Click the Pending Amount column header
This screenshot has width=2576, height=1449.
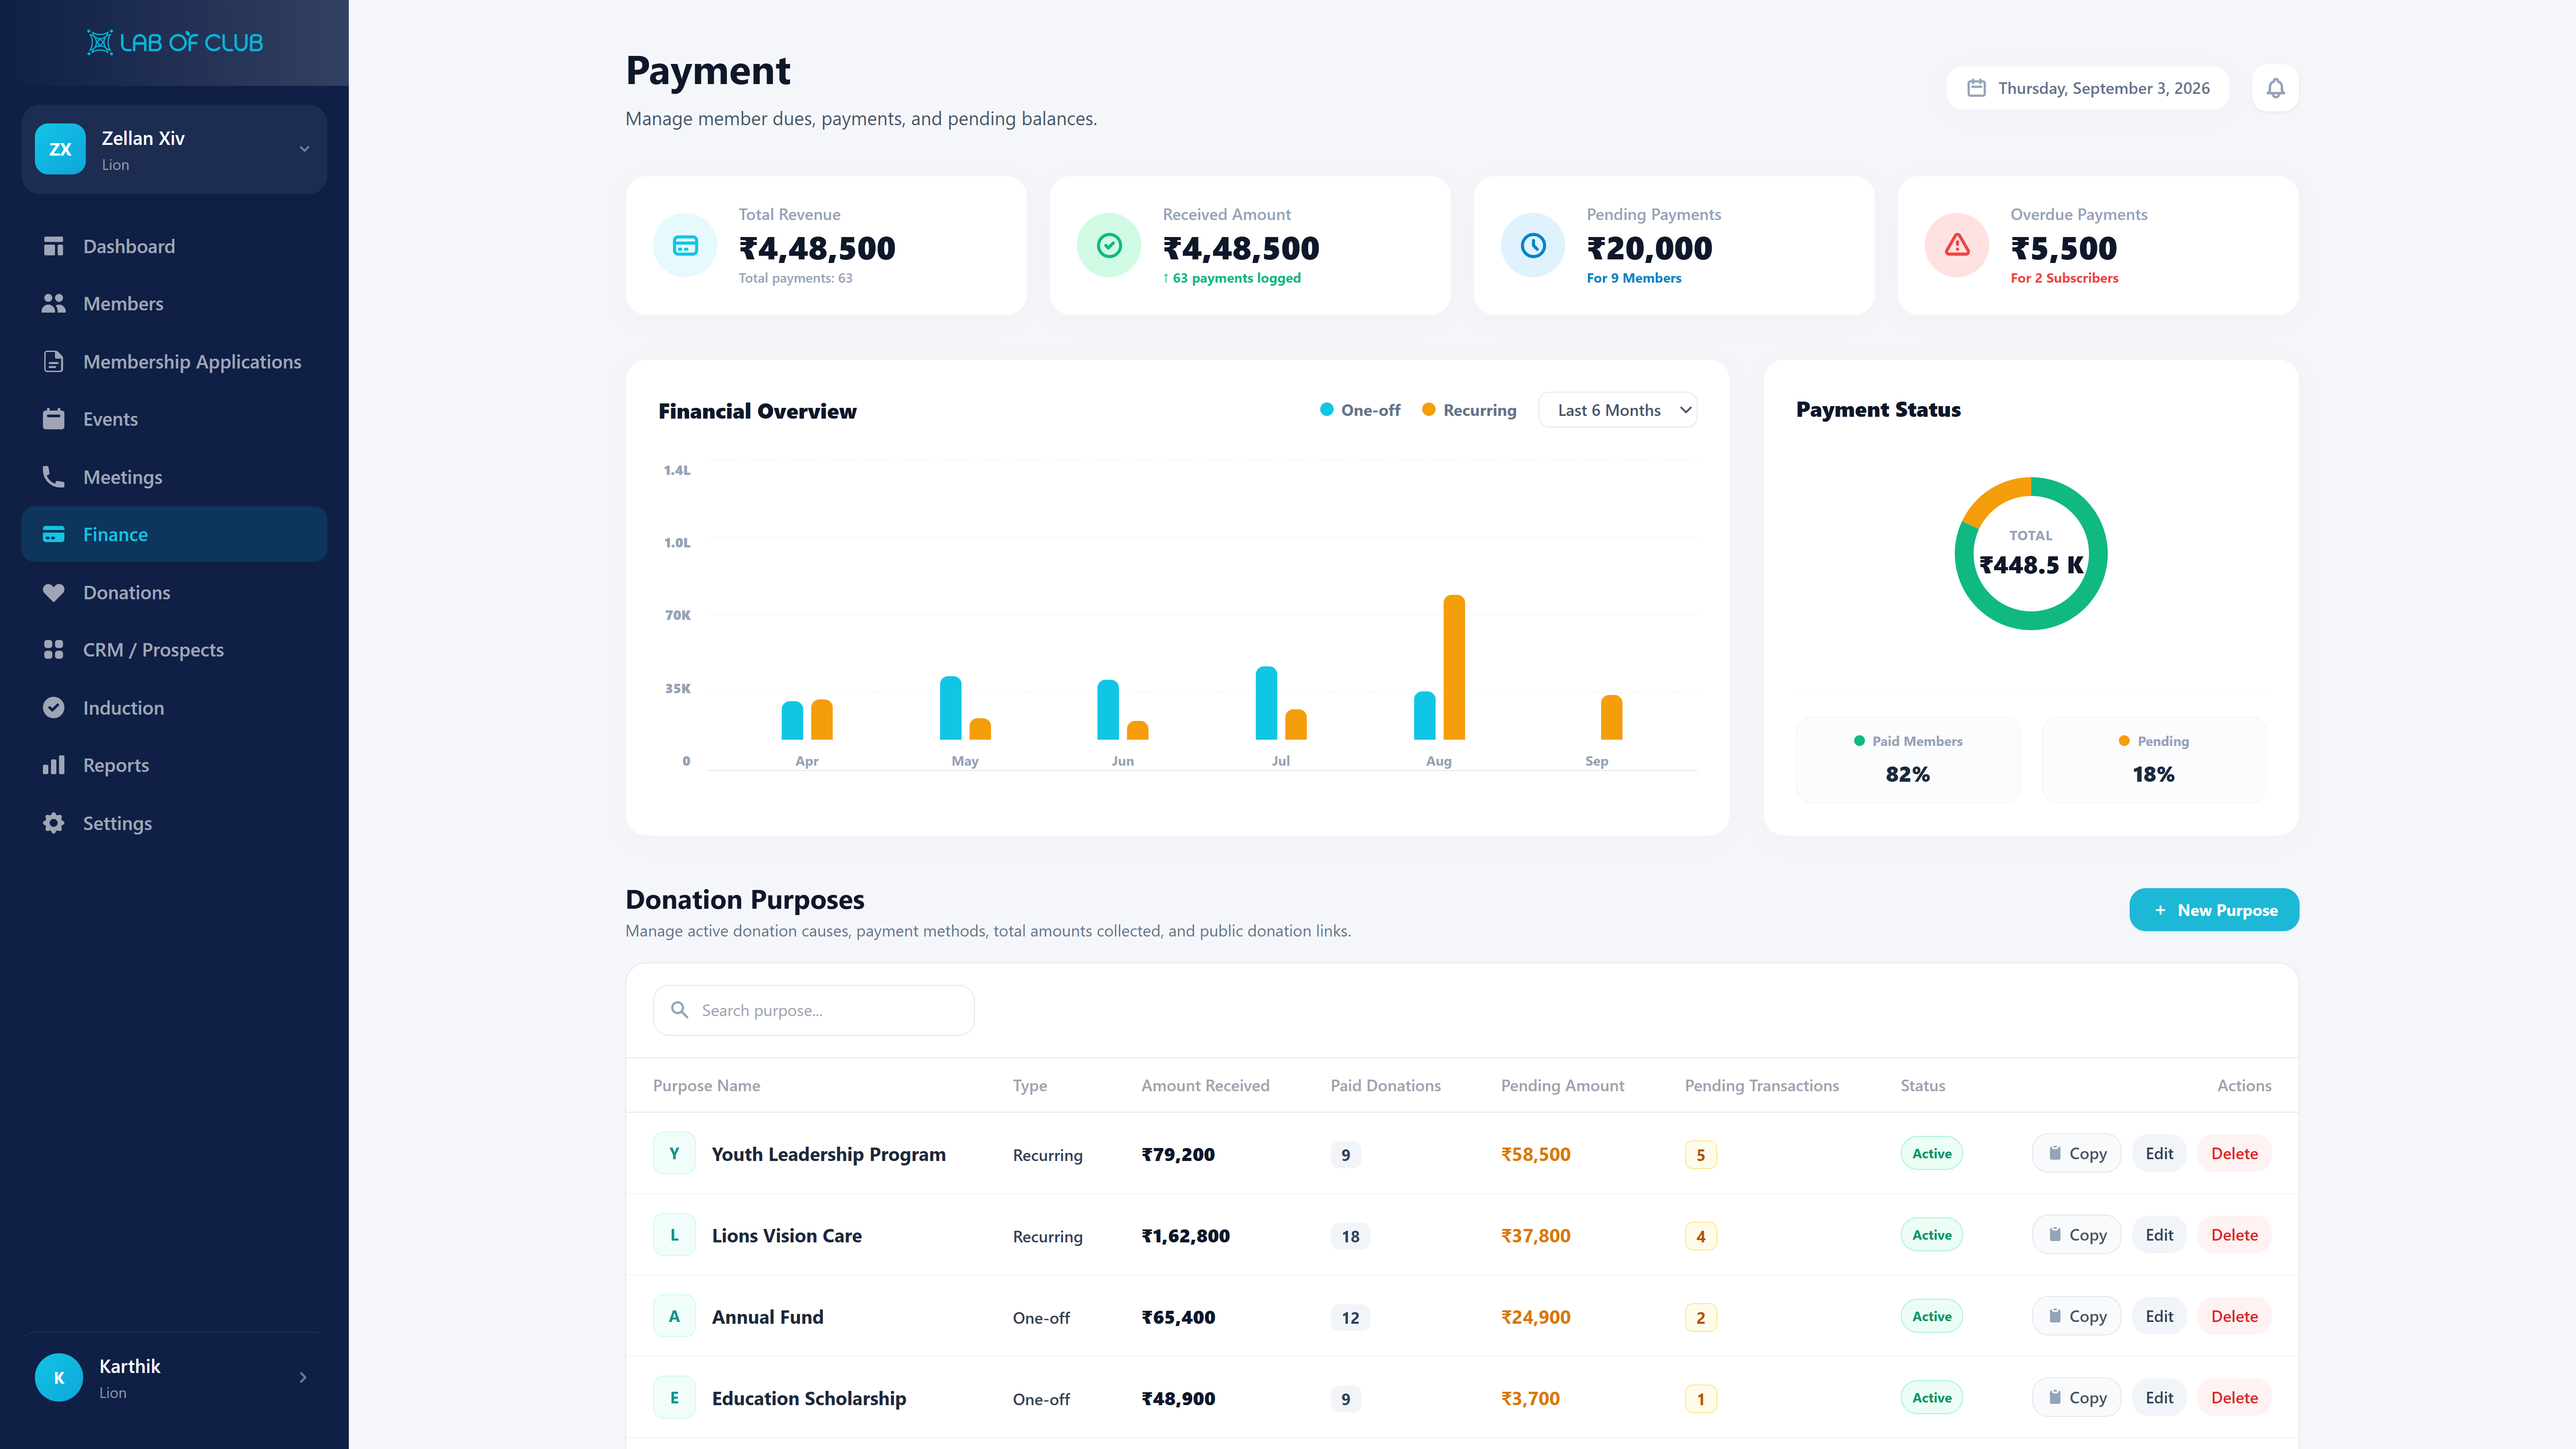(x=1562, y=1086)
